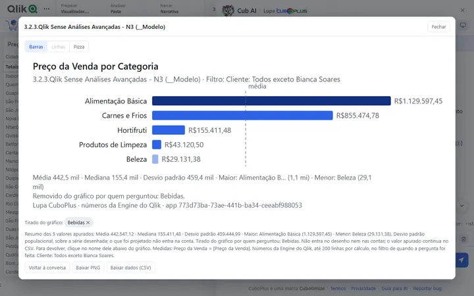Click the média reference line label
474x296 pixels.
coord(257,86)
